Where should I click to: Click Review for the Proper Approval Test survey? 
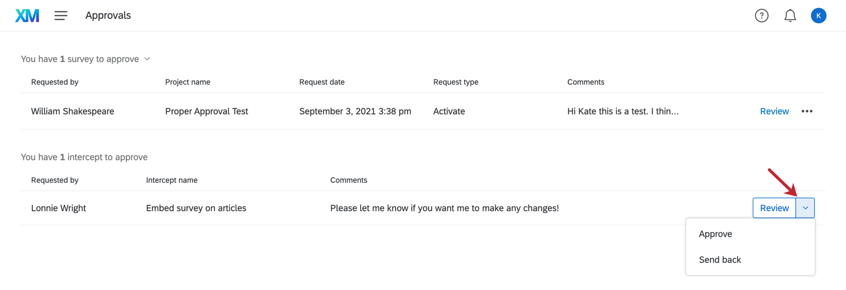[774, 111]
